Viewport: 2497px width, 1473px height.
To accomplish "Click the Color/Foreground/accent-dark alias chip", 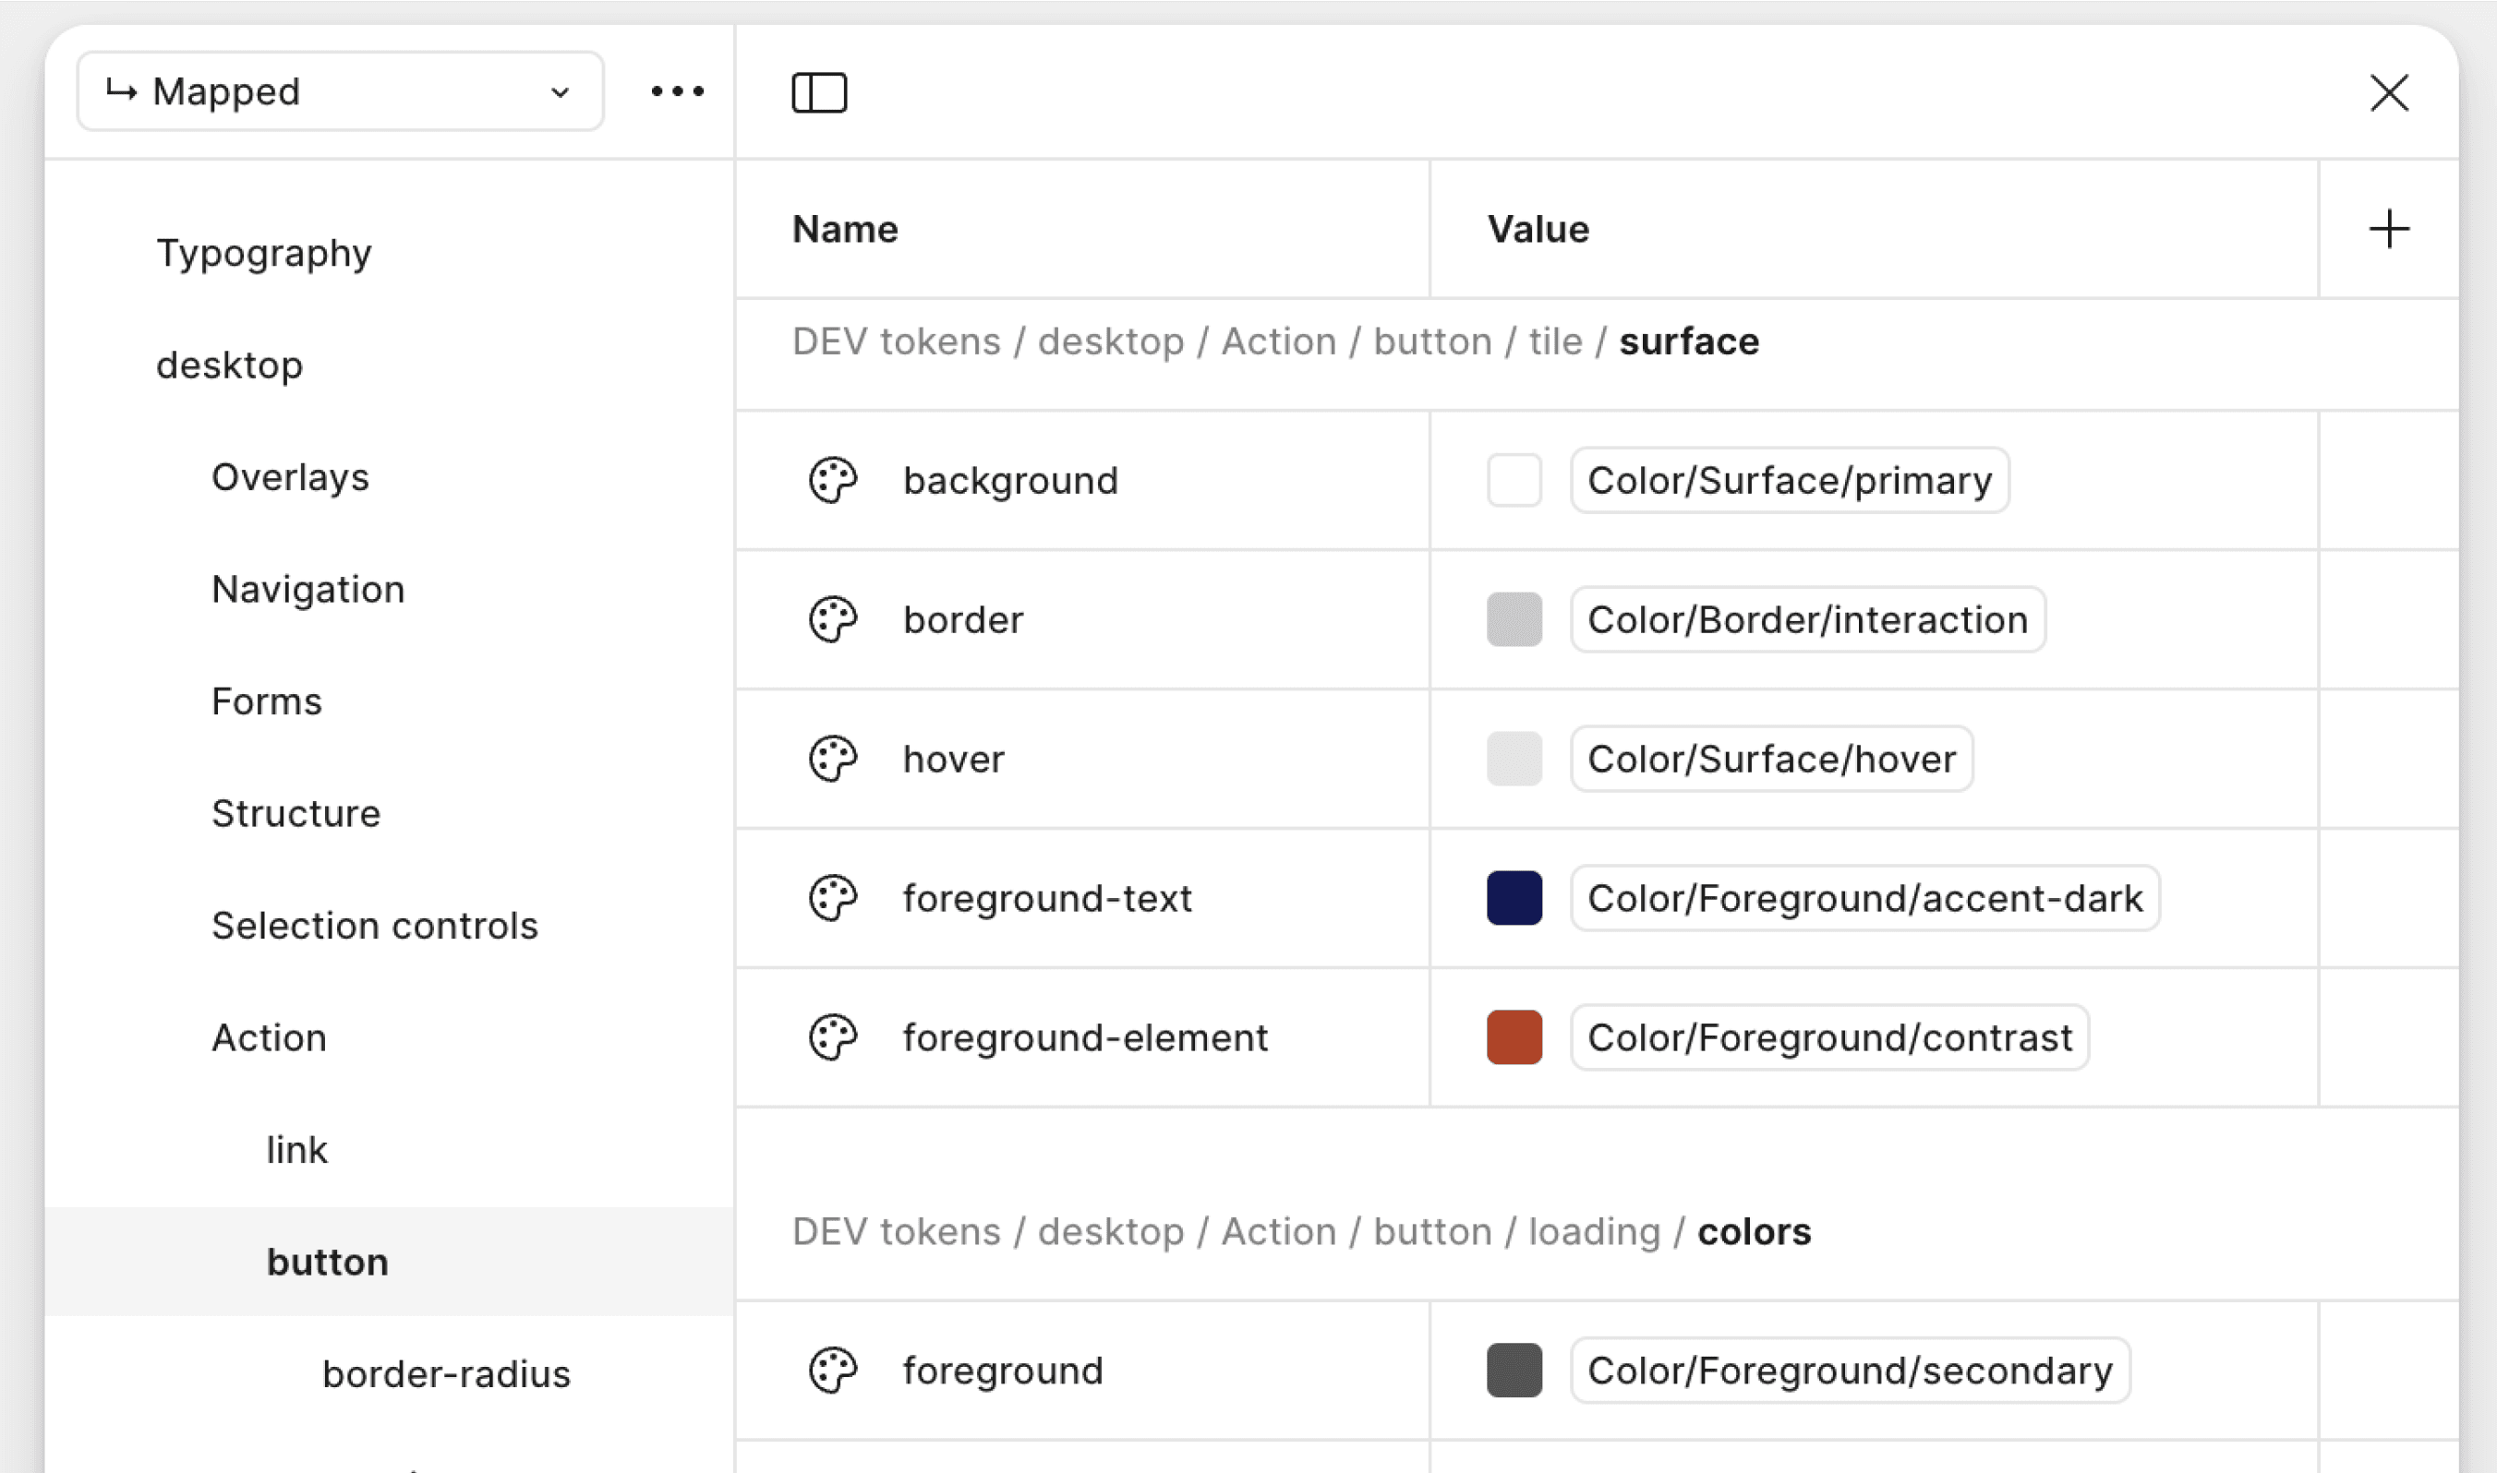I will pyautogui.click(x=1864, y=897).
